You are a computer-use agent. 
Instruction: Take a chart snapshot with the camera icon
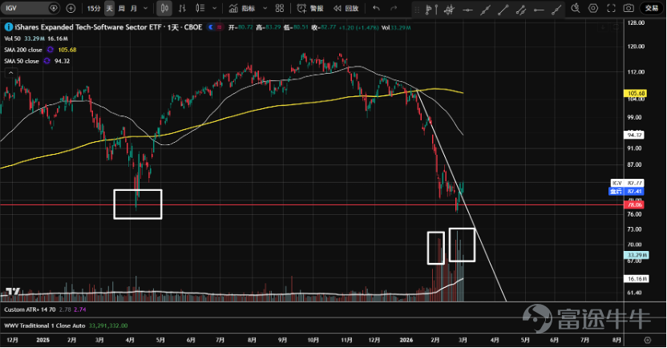(x=629, y=8)
